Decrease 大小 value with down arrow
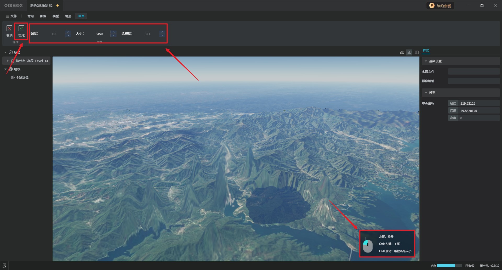 tap(113, 35)
